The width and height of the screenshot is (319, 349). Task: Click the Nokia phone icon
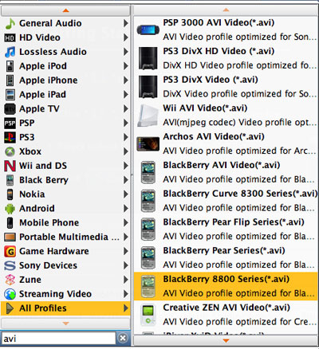point(10,194)
